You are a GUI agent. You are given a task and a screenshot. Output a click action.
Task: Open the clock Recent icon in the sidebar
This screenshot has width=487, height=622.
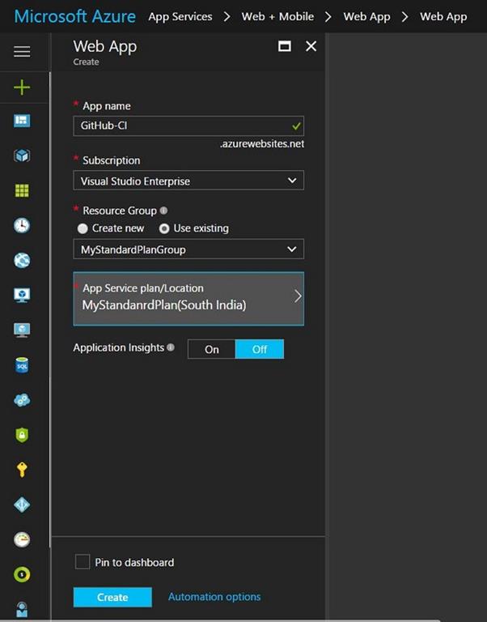coord(22,225)
